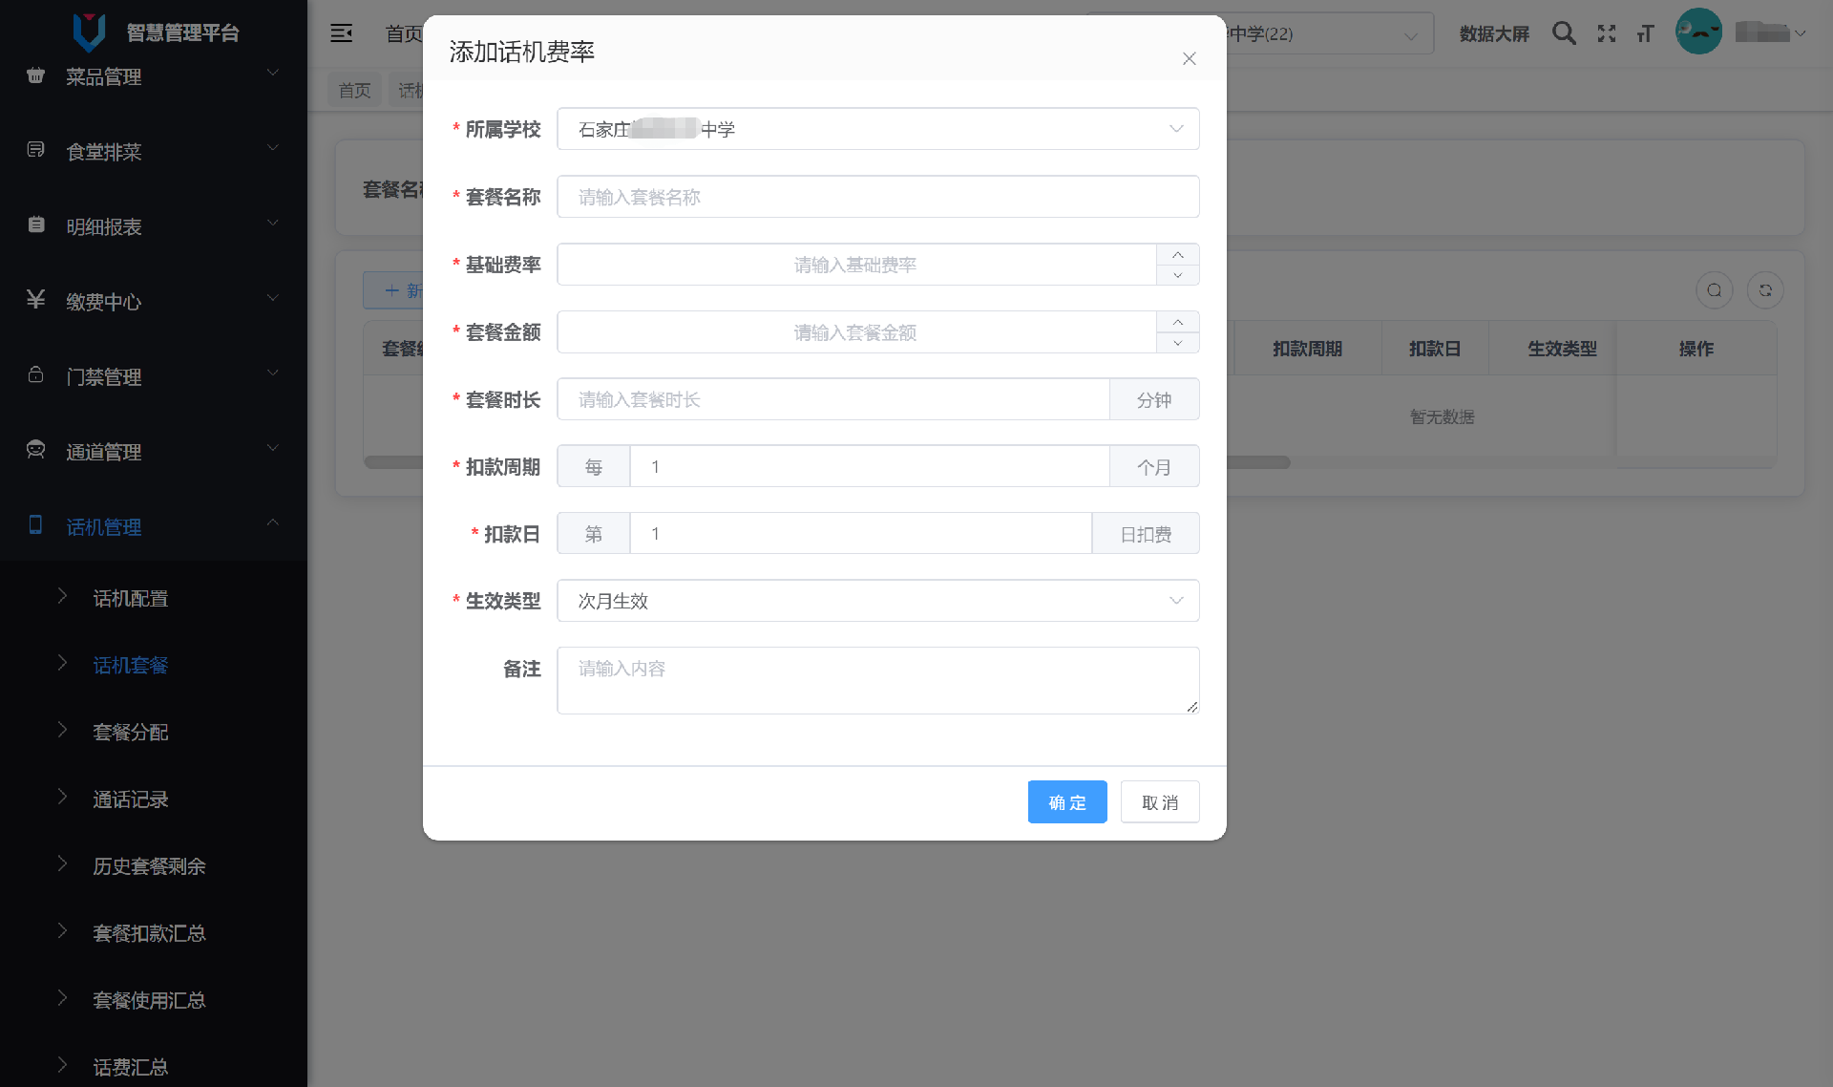The width and height of the screenshot is (1833, 1087).
Task: Open the user account dropdown arrow
Action: pos(1800,33)
